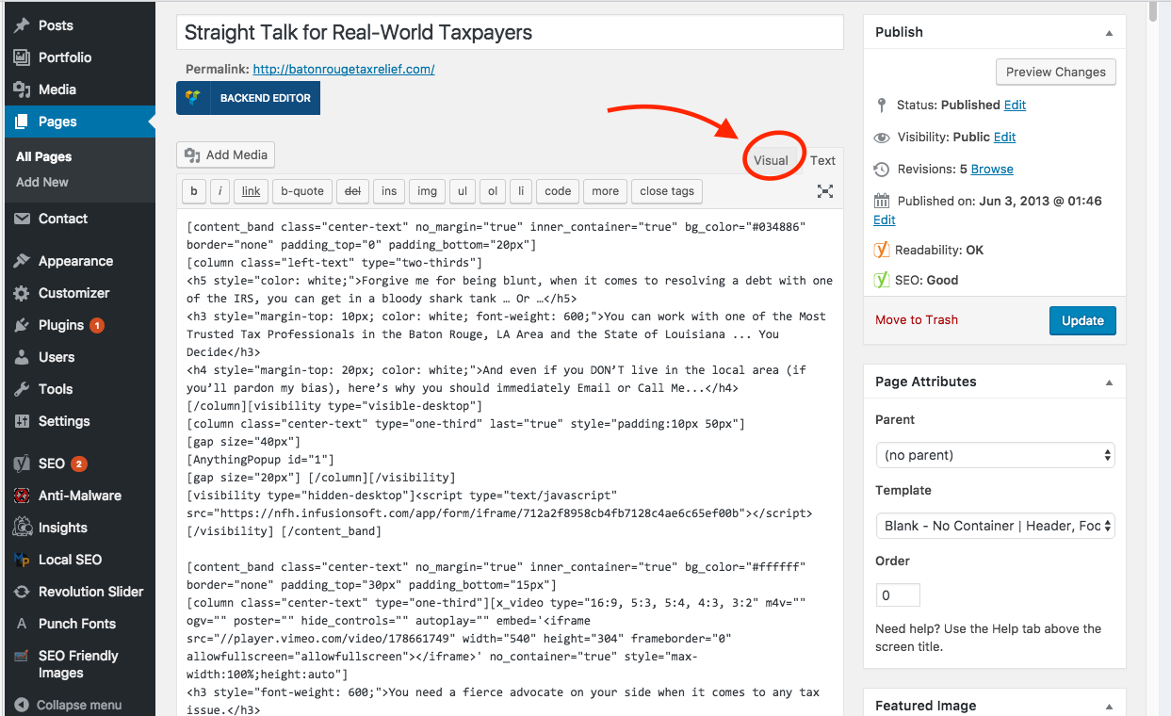Click the Portfolio icon in sidebar

coord(21,57)
